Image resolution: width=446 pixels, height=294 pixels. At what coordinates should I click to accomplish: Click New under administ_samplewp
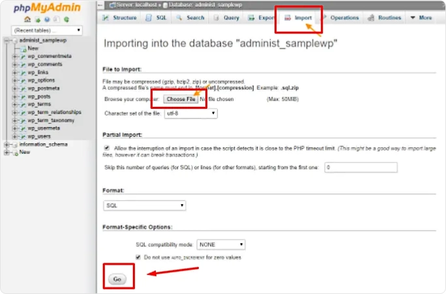click(x=33, y=48)
